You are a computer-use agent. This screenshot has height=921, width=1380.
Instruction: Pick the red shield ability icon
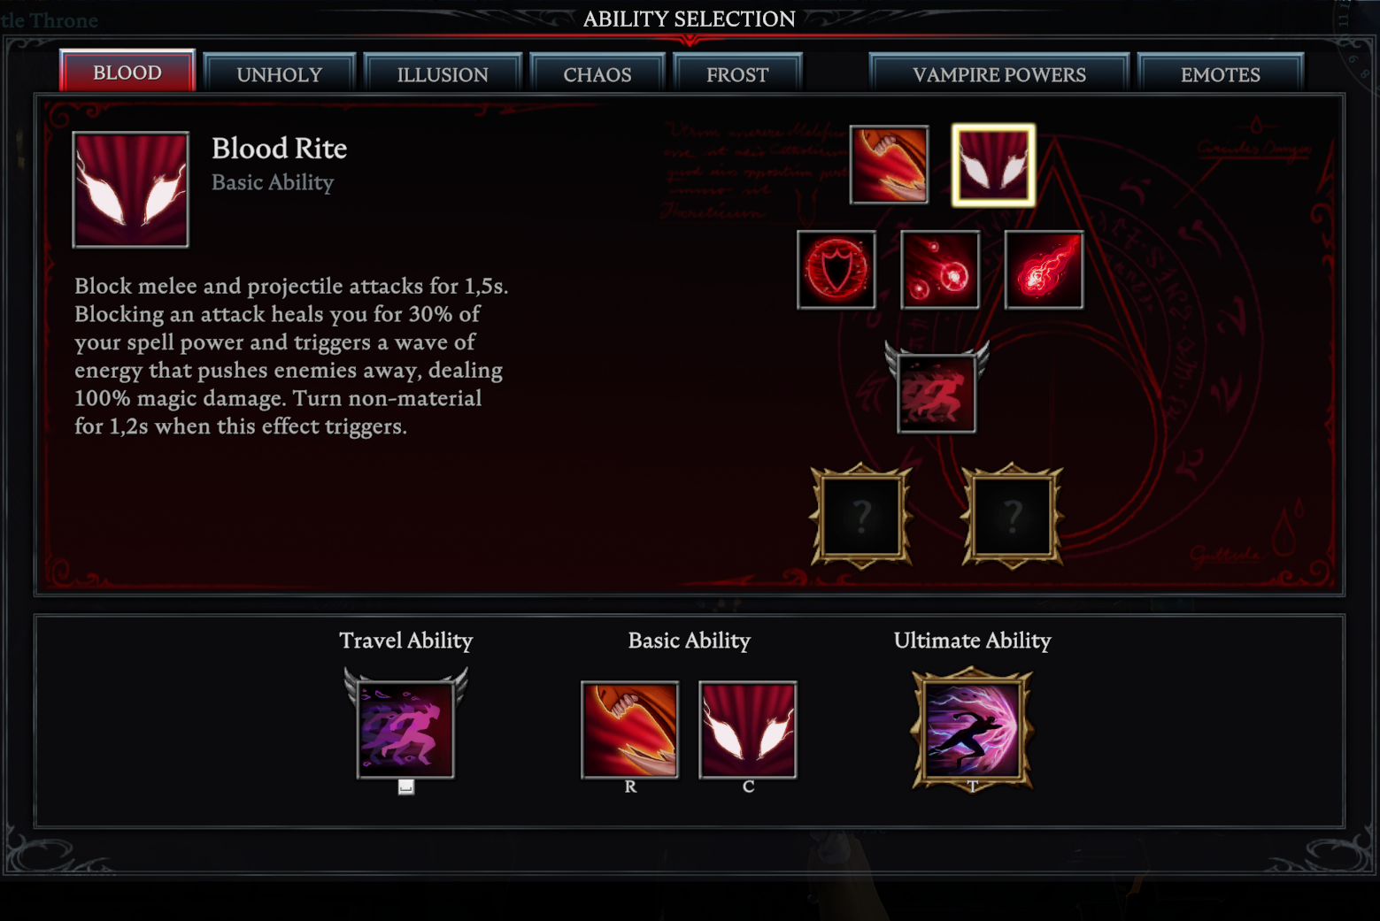pos(836,270)
